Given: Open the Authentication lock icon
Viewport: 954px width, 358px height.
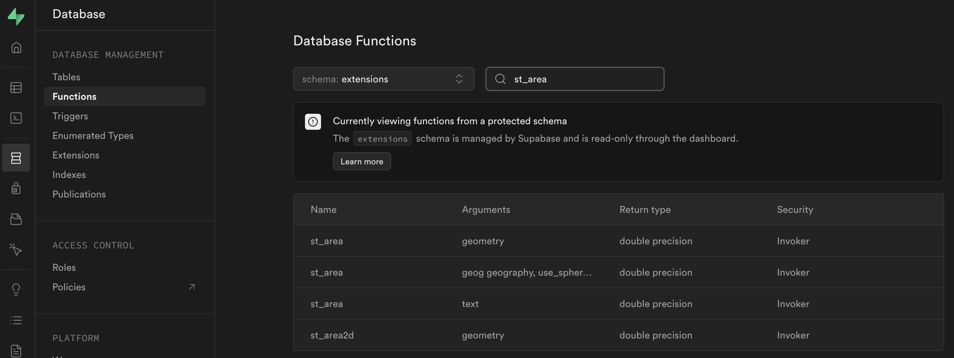Looking at the screenshot, I should (x=16, y=188).
